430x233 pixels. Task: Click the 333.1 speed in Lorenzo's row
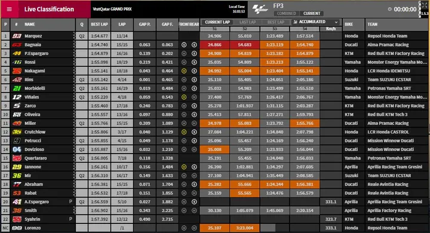(x=331, y=228)
